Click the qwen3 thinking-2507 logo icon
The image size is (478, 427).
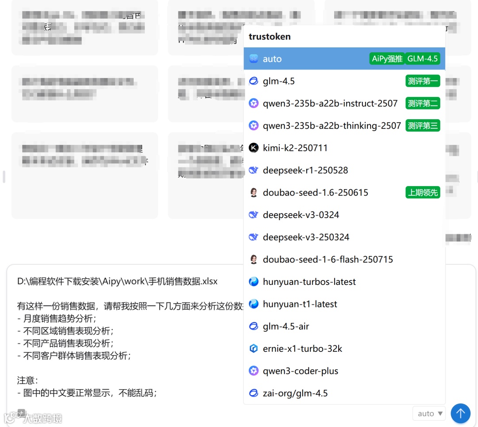point(254,125)
